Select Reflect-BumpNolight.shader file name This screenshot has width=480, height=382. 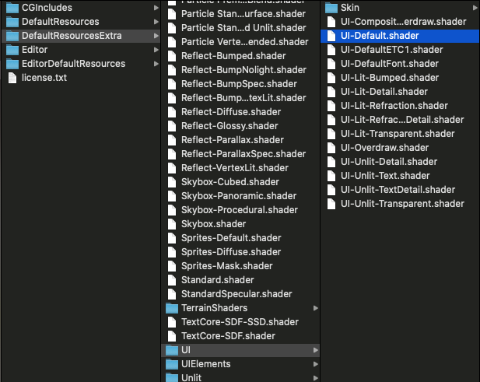tap(244, 70)
